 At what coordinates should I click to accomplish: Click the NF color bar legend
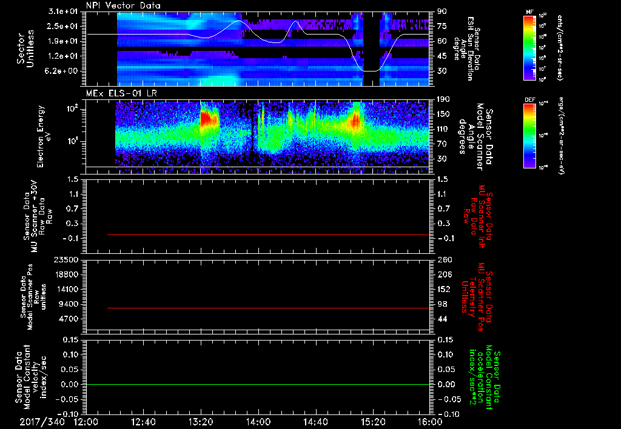(530, 47)
